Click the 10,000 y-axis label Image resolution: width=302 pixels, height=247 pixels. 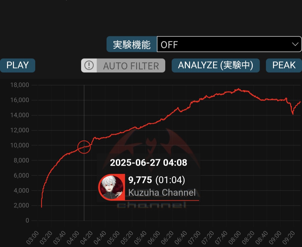click(20, 145)
